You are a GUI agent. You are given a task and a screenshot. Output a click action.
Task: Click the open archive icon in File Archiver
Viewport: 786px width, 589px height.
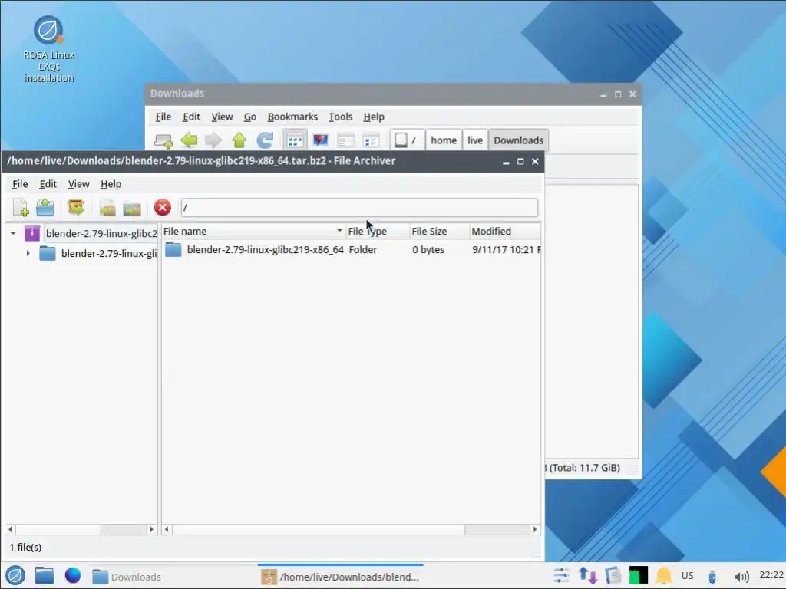(45, 207)
